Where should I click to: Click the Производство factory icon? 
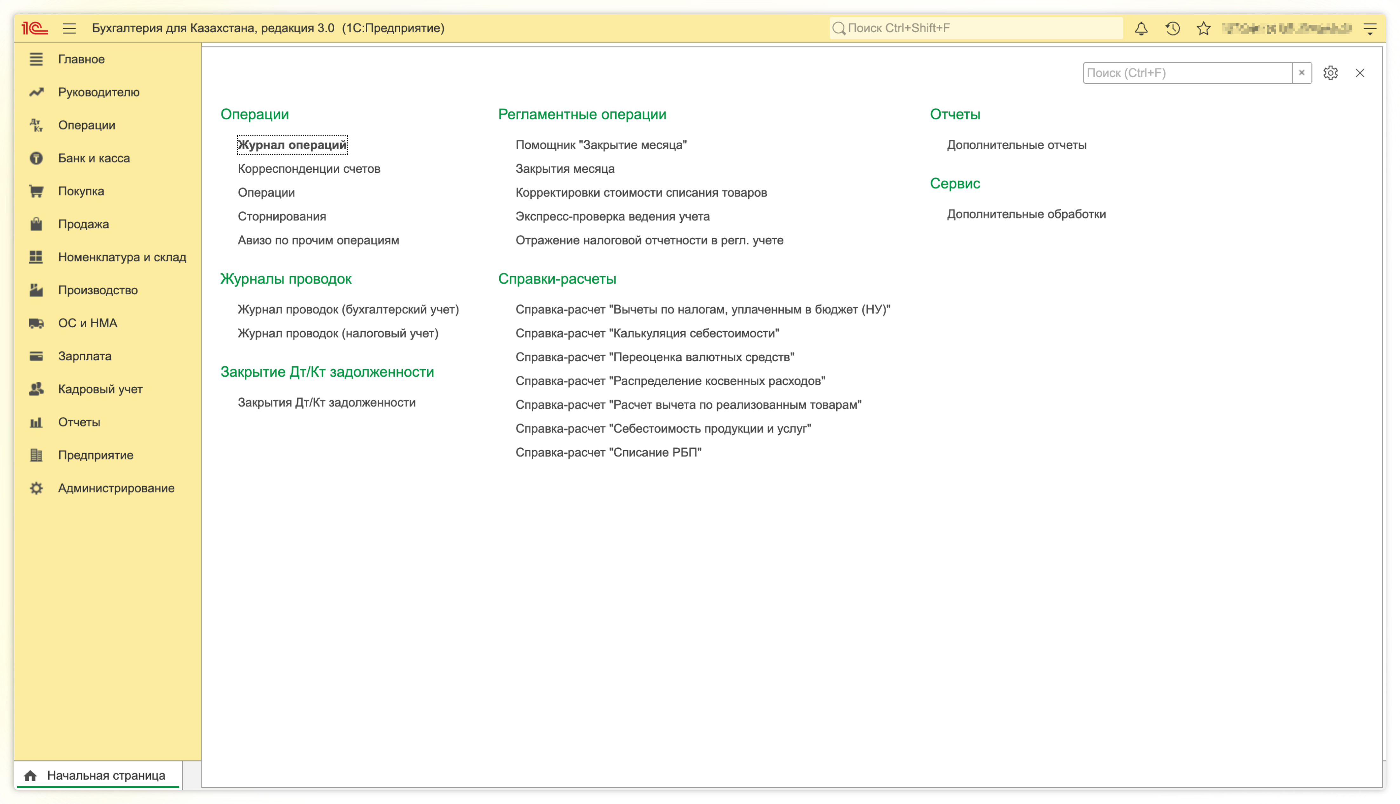[x=36, y=291]
